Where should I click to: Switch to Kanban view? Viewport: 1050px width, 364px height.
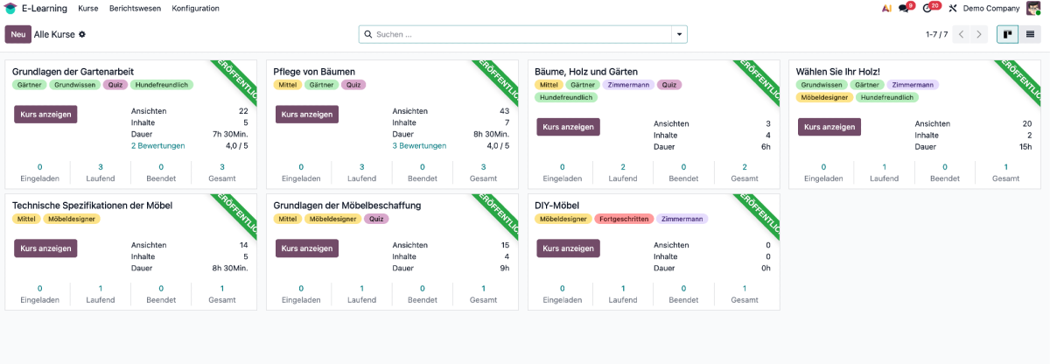click(1008, 34)
